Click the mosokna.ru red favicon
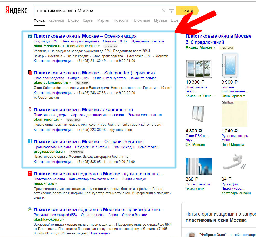This screenshot has width=256, height=237. coord(30,174)
